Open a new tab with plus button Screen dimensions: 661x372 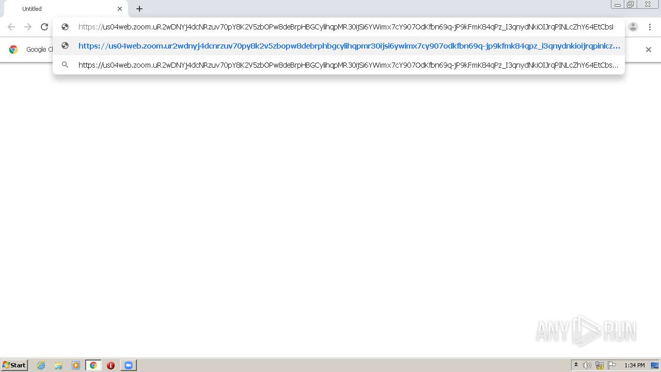coord(139,9)
